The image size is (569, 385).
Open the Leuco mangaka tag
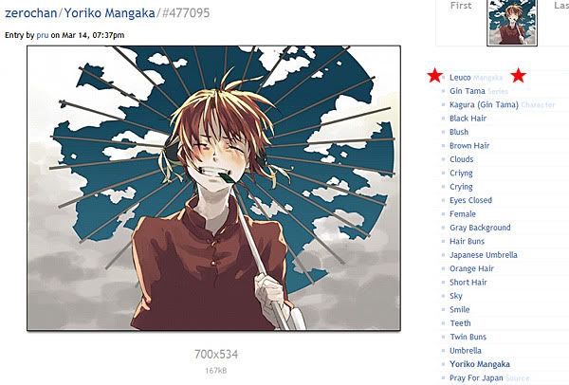point(460,78)
